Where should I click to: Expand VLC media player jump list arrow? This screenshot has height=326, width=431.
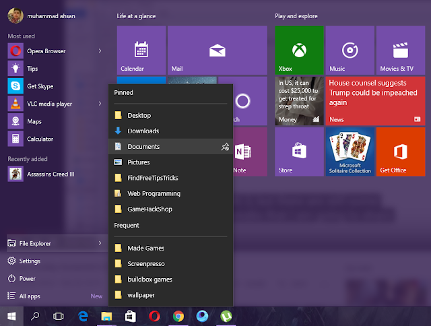click(x=100, y=104)
